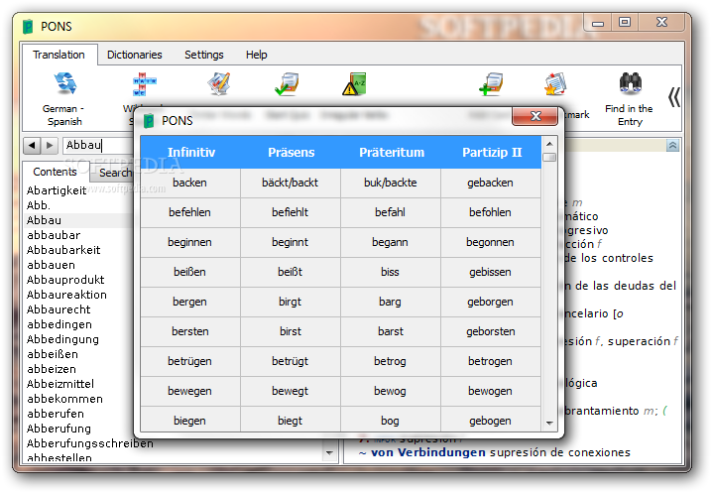Click the Verbindungen link in the entry
The height and width of the screenshot is (493, 712).
coord(441,452)
